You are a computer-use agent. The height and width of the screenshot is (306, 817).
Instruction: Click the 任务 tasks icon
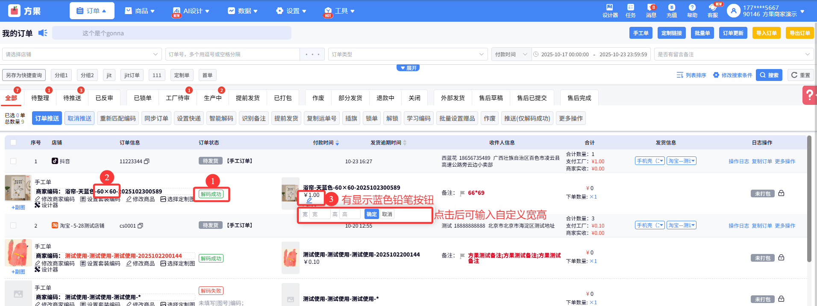[x=630, y=11]
